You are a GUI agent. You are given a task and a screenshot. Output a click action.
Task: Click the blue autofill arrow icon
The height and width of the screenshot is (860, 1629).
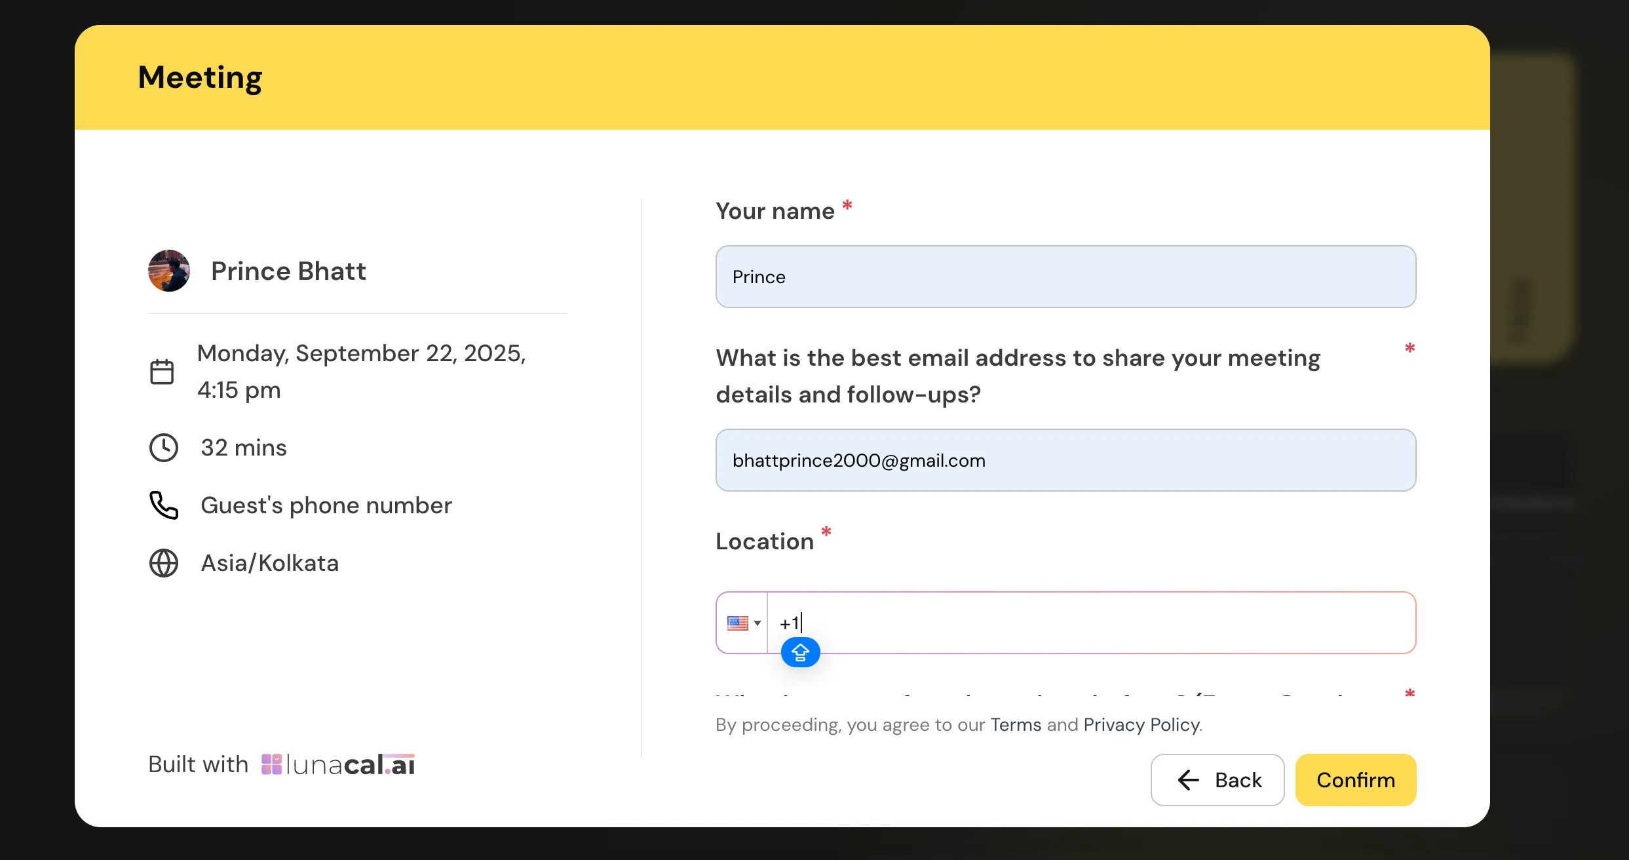tap(800, 652)
